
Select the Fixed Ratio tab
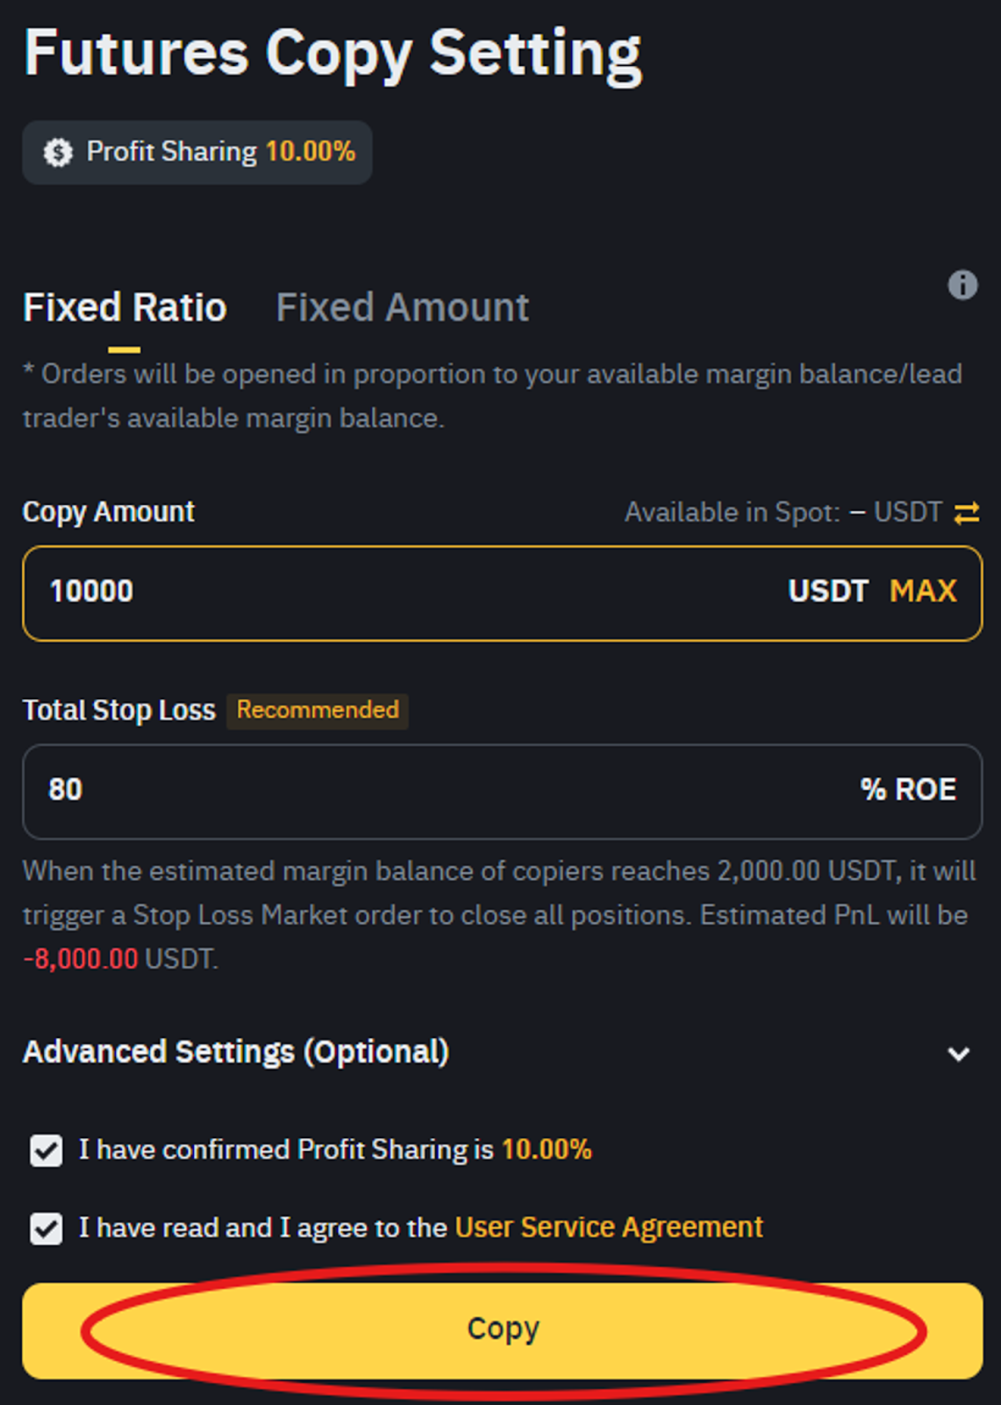click(125, 308)
